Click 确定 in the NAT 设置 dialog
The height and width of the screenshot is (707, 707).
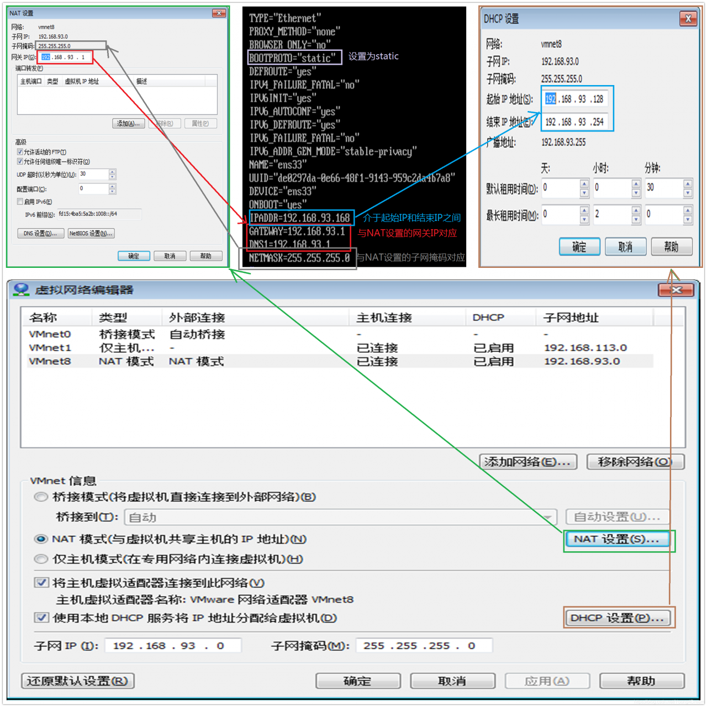click(x=134, y=256)
